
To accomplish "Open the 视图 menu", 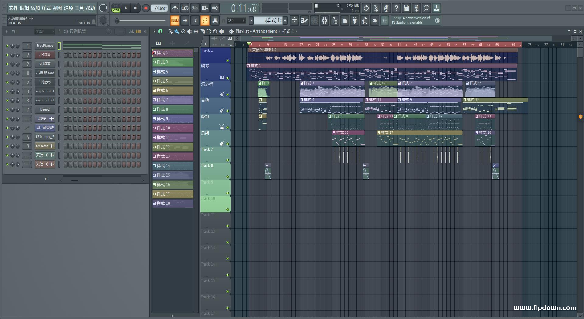I will [x=57, y=8].
